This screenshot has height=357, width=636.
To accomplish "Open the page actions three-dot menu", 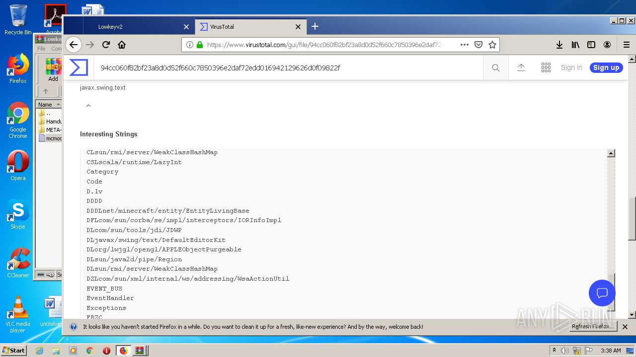I will pos(465,45).
